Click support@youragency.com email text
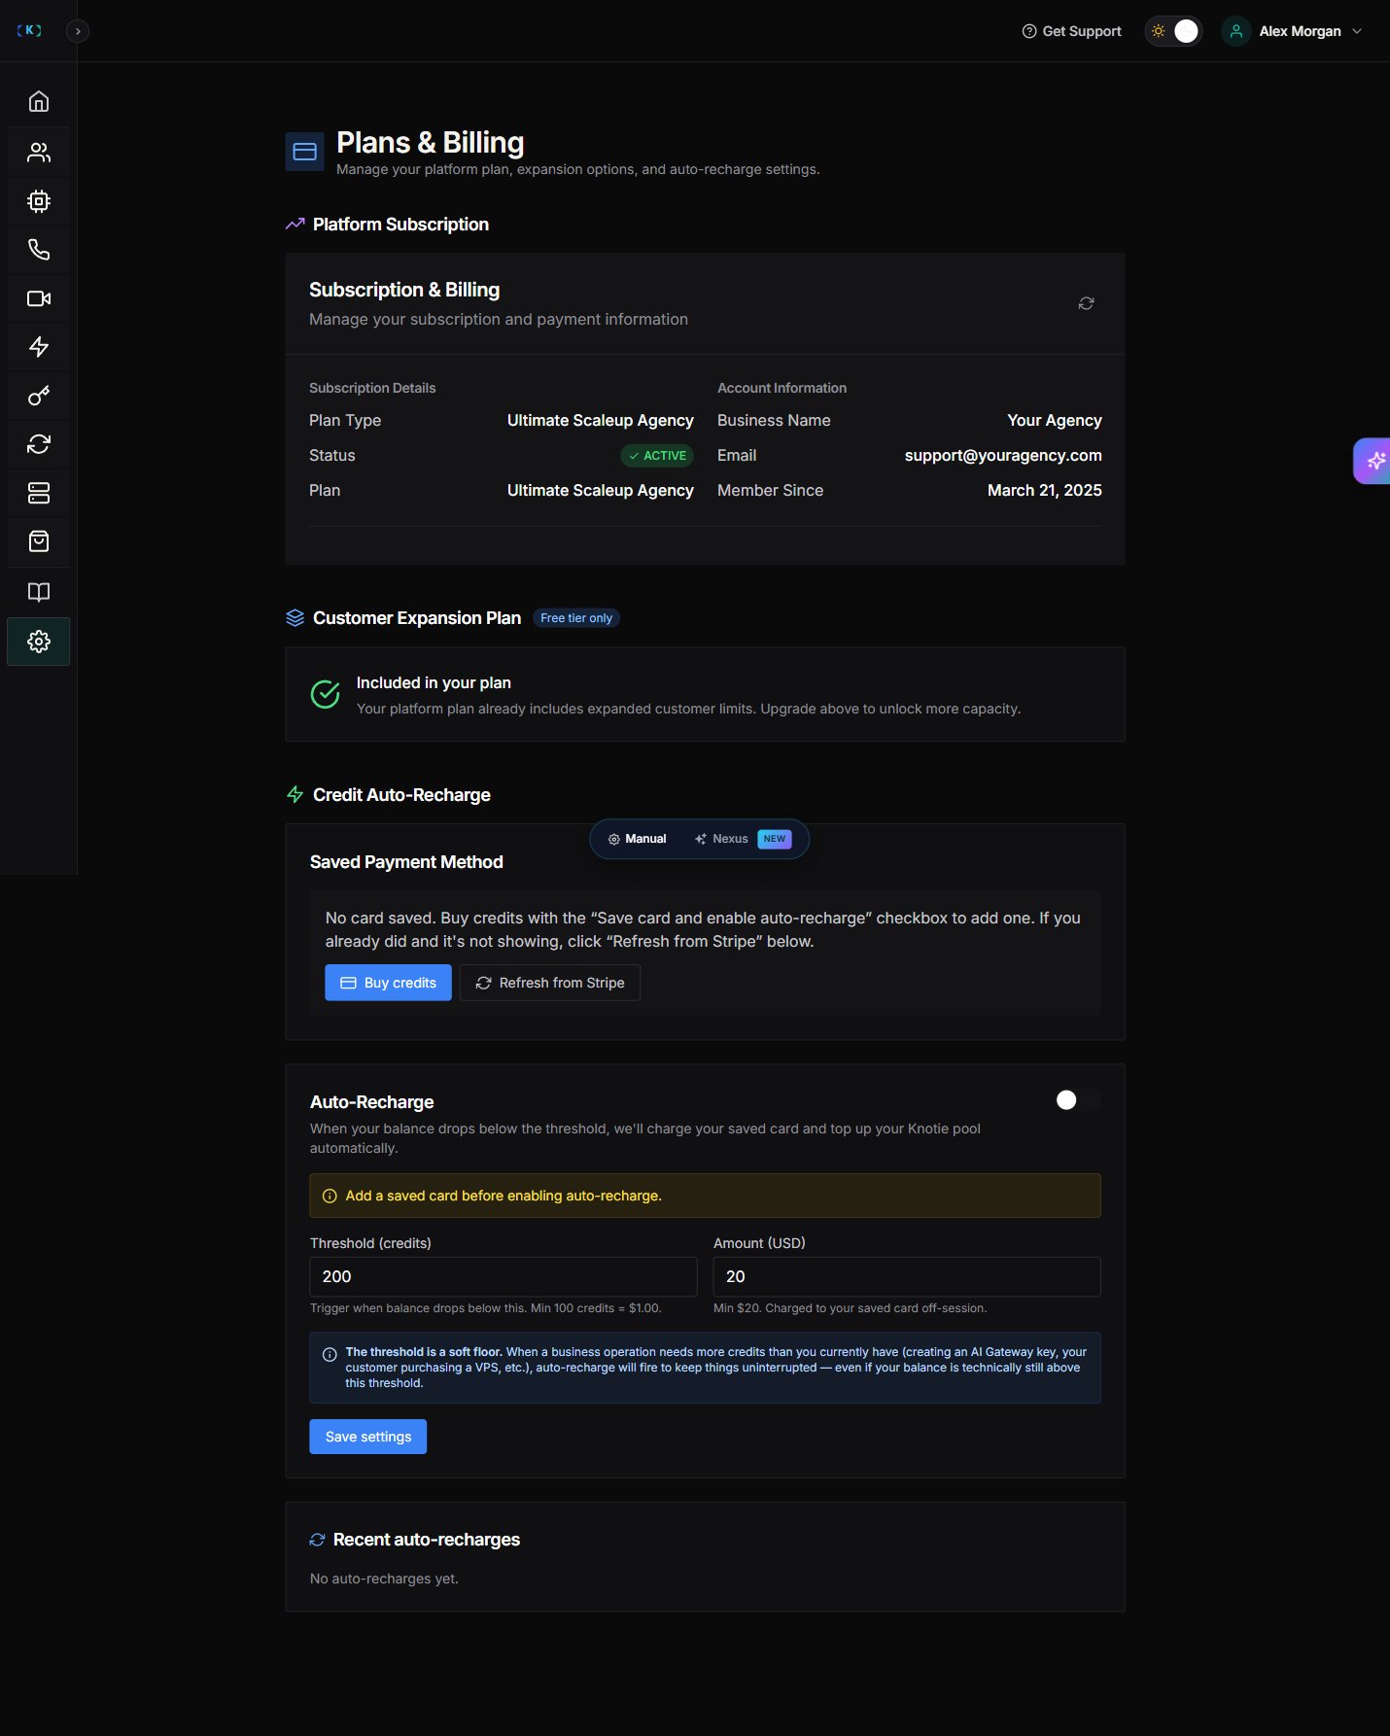 1003,456
